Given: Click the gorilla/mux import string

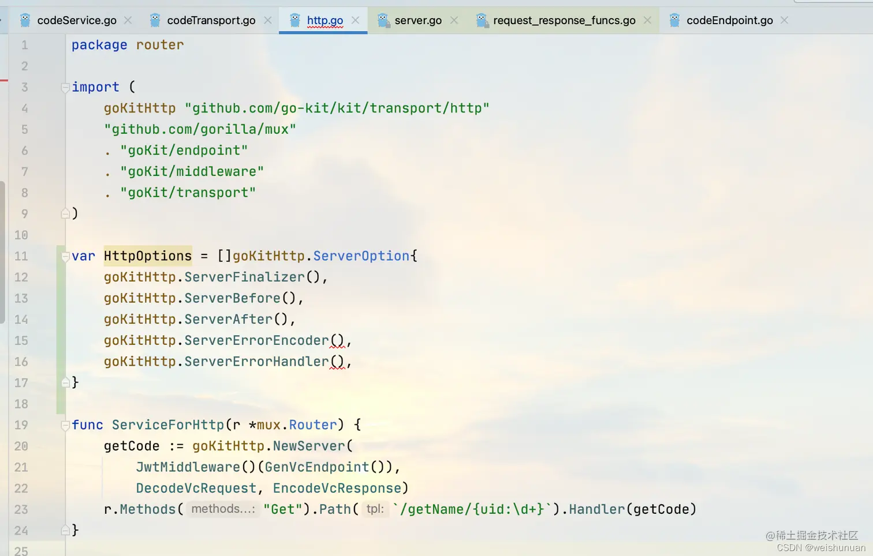Looking at the screenshot, I should 200,129.
